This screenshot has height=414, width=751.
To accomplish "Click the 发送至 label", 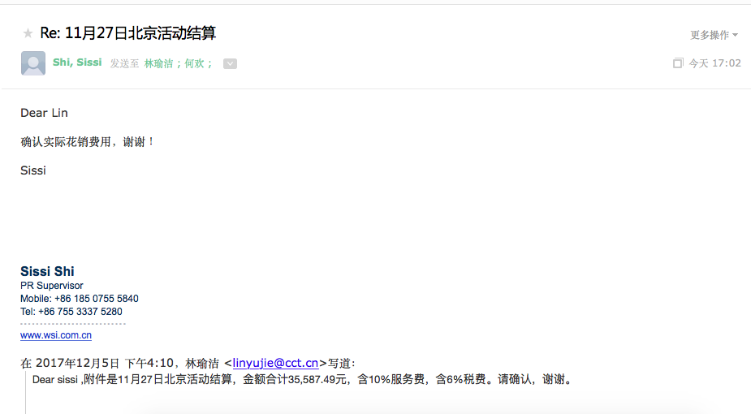I will coord(124,63).
